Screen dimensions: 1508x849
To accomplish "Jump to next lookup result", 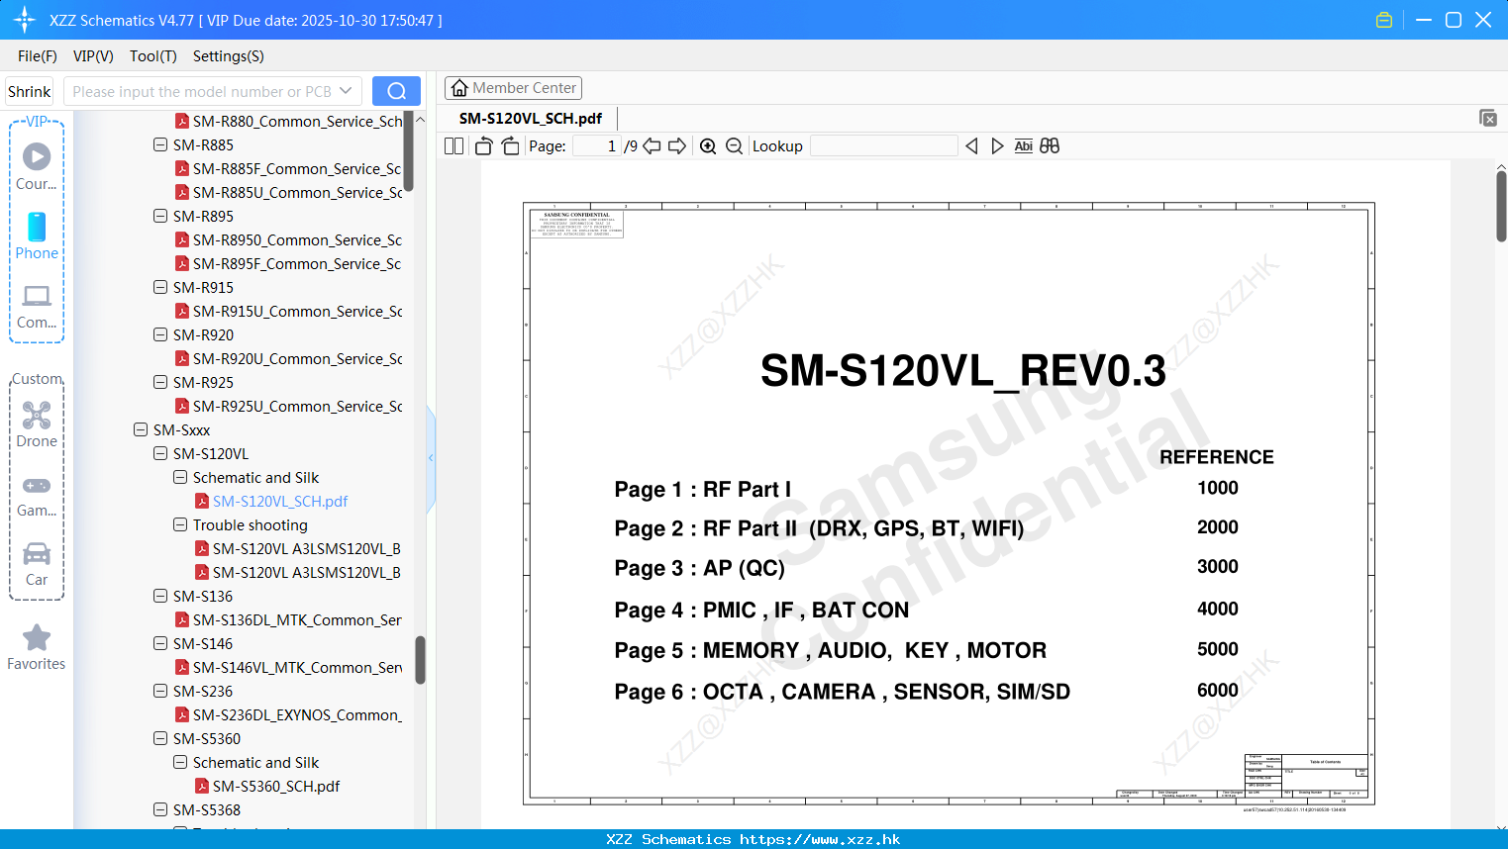I will [997, 145].
